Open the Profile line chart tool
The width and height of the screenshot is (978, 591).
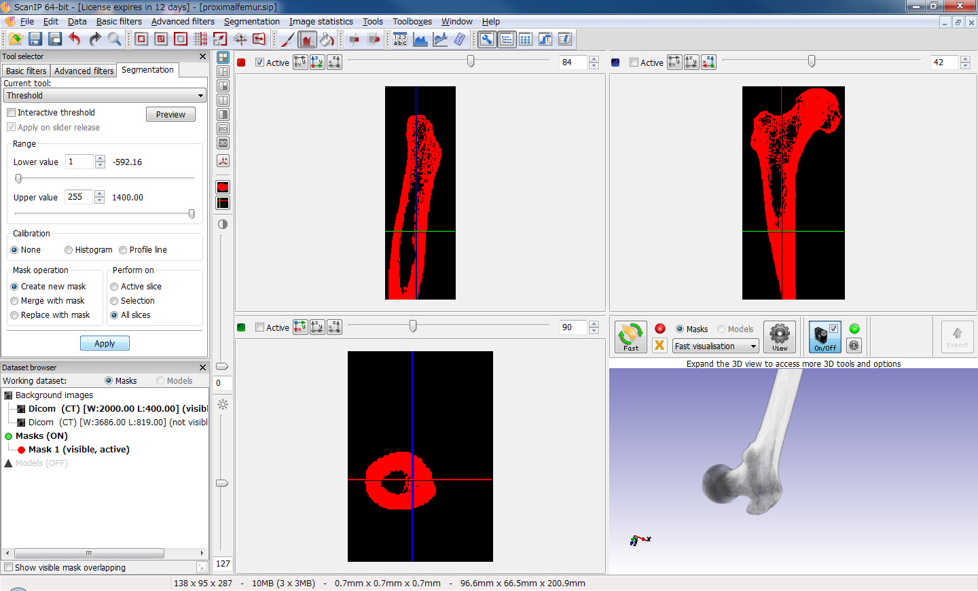pyautogui.click(x=439, y=39)
